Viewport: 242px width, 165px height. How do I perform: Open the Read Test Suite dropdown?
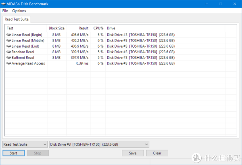pyautogui.click(x=25, y=144)
